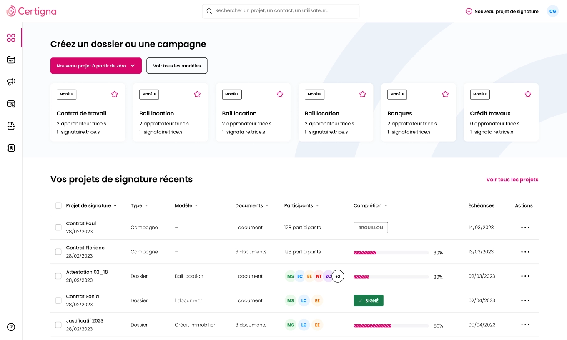
Task: Click the Échéances column header
Action: [x=481, y=205]
